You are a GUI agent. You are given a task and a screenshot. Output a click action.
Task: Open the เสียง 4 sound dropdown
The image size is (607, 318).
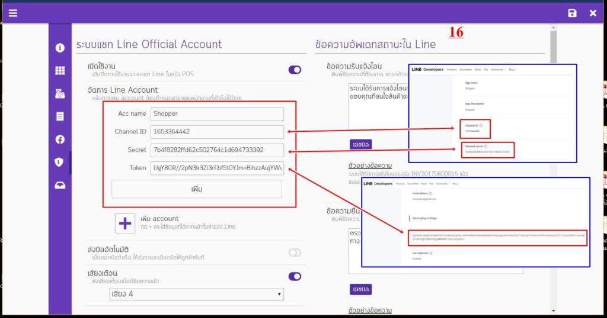[197, 294]
